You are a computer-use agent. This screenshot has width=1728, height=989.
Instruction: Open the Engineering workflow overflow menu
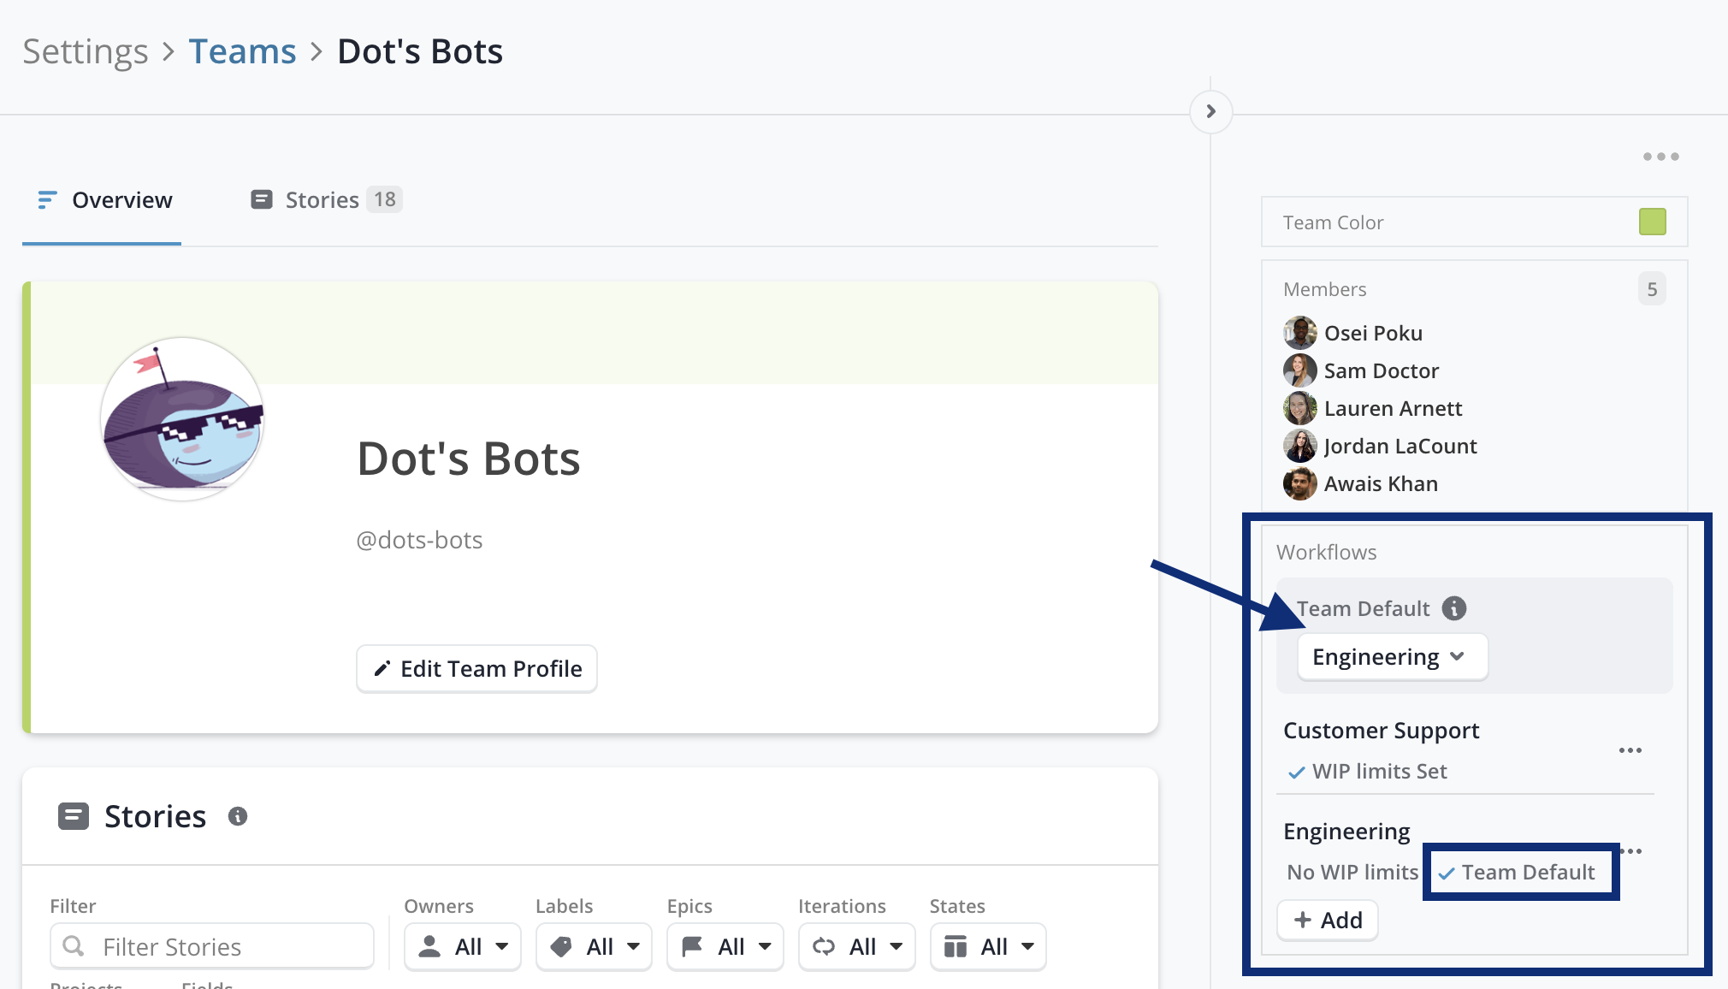point(1630,850)
